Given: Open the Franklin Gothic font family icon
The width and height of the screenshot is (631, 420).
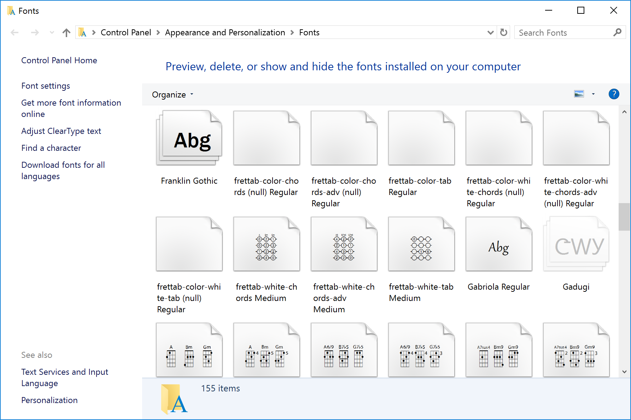Looking at the screenshot, I should click(x=189, y=138).
